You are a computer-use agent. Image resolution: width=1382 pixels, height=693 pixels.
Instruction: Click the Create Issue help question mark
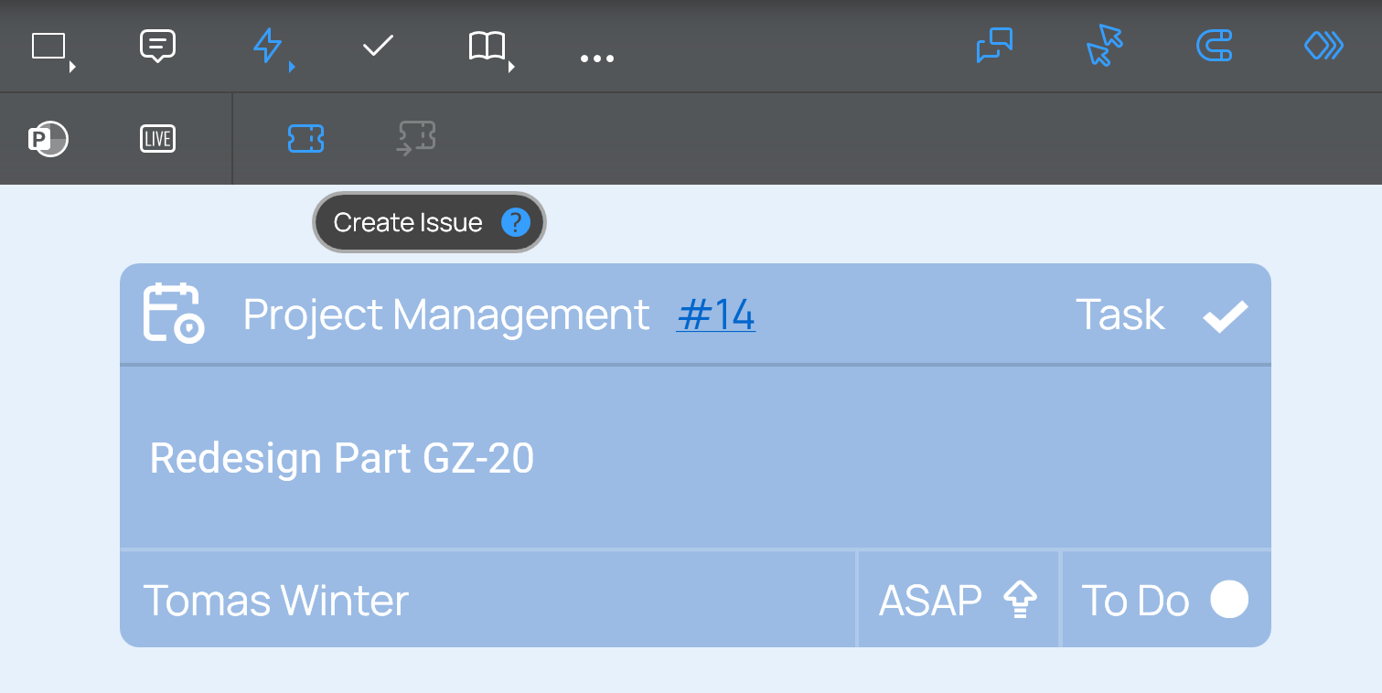[x=516, y=222]
